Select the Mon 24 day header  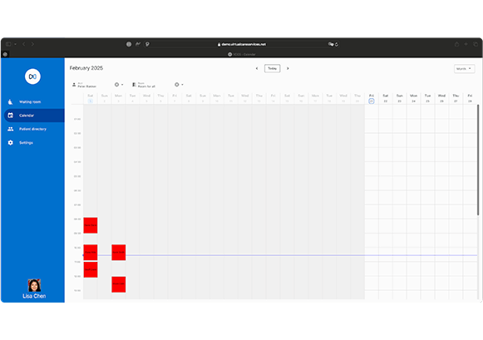click(414, 98)
